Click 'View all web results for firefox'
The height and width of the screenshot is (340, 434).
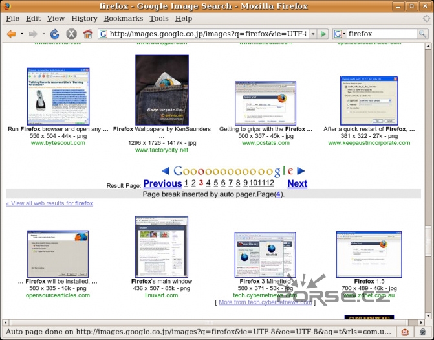point(50,203)
